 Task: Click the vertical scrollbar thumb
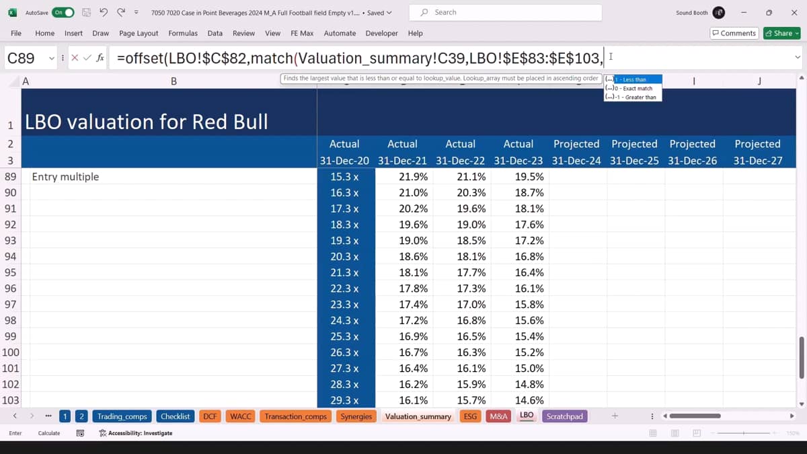click(800, 358)
